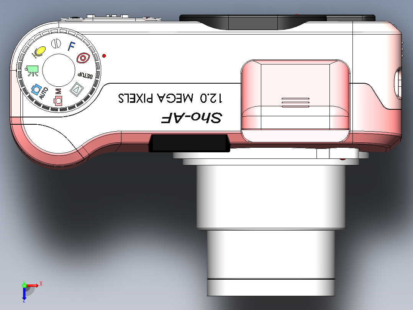413x310 pixels.
Task: Select the green Y origin of axis triad
Action: pos(24,285)
